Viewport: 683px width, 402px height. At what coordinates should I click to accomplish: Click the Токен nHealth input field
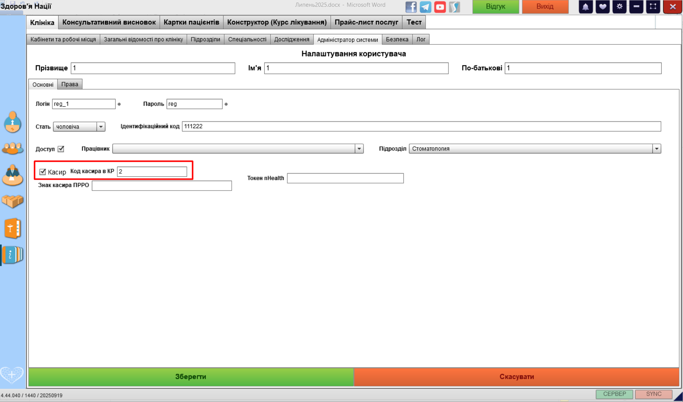tap(345, 178)
